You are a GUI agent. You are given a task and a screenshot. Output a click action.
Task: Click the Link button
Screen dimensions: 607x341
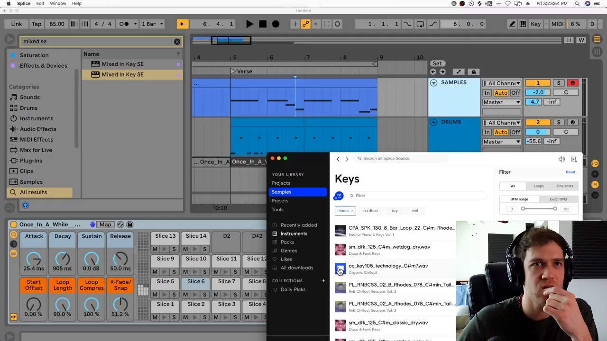(17, 24)
